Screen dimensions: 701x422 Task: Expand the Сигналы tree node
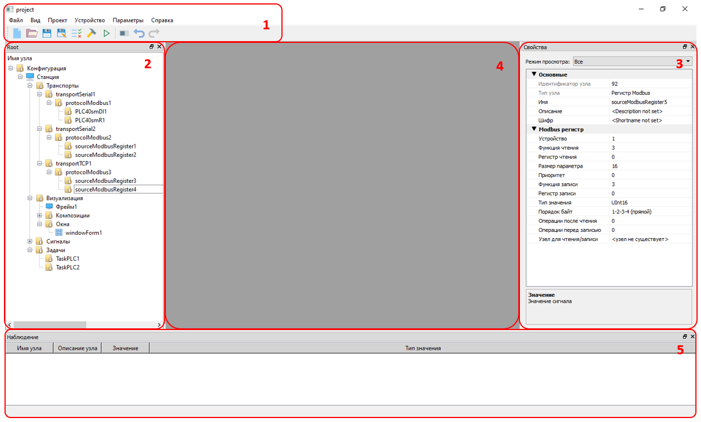click(x=30, y=241)
